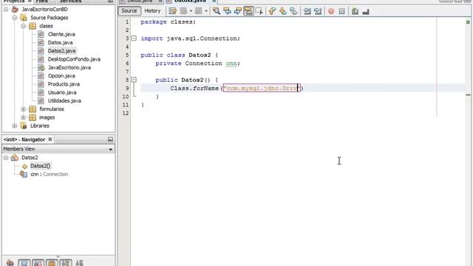Toggle Bookmark on current line

click(x=293, y=11)
